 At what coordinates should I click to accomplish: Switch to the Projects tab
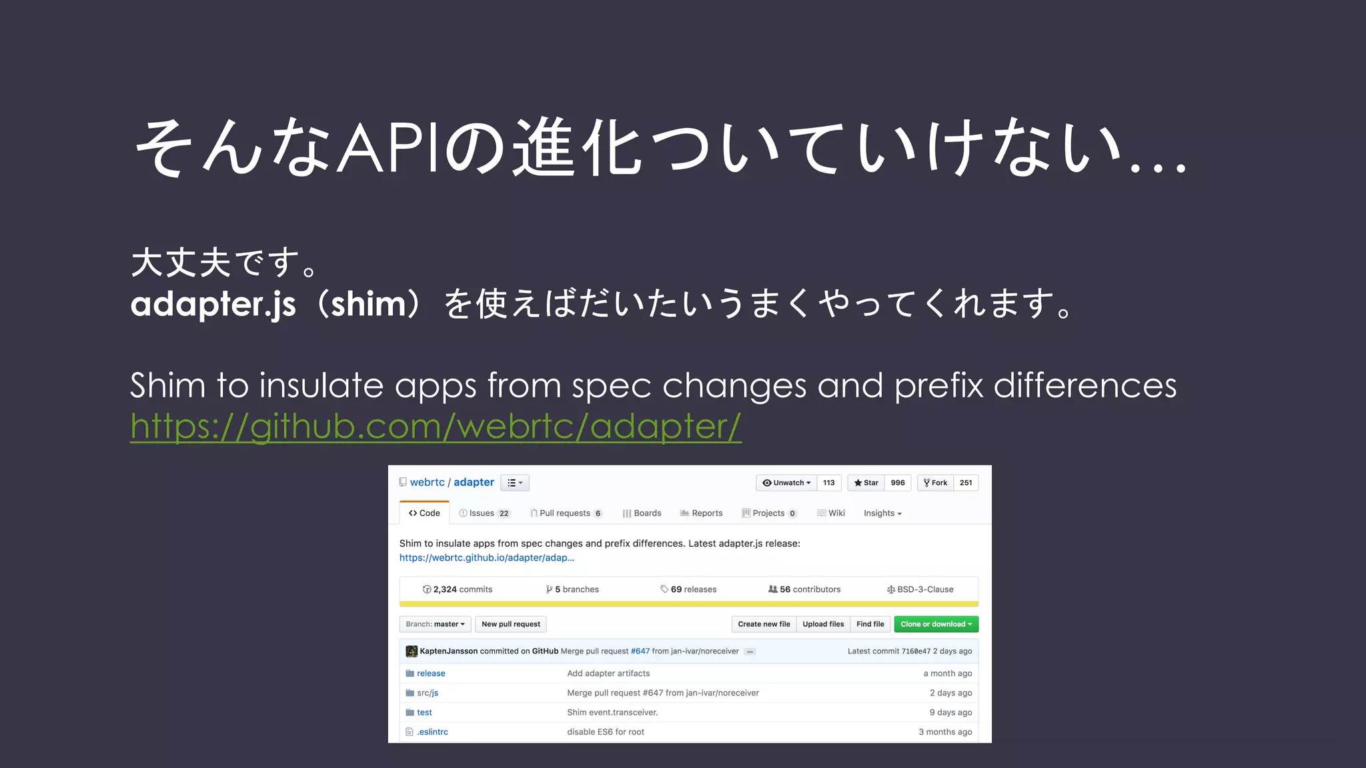point(769,513)
